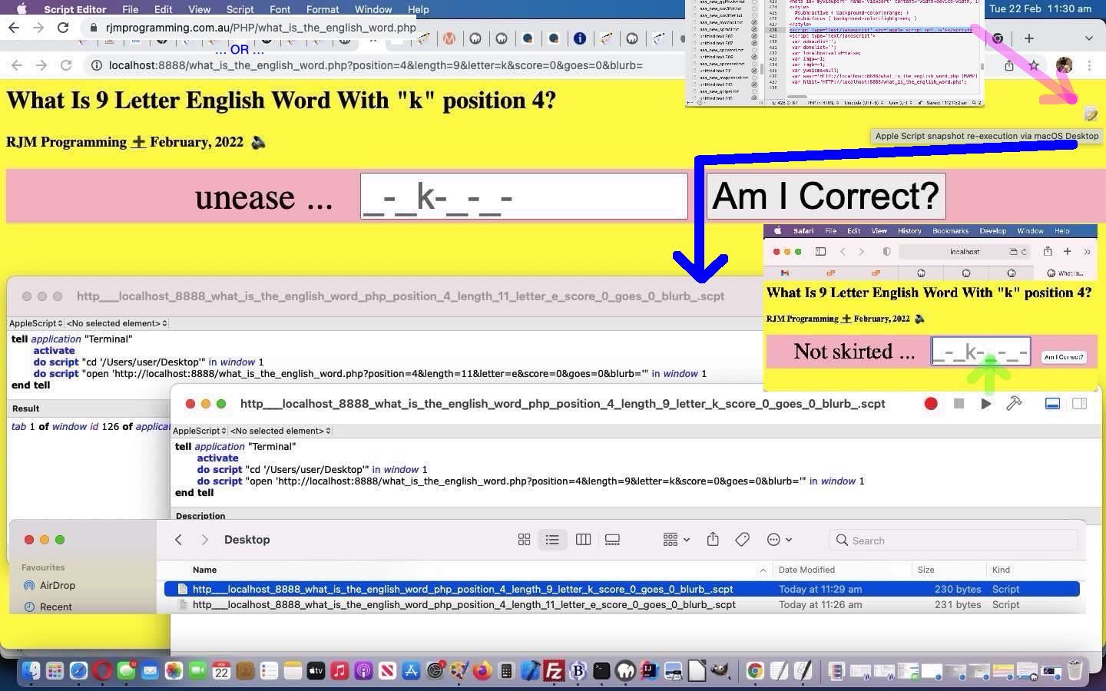Click the Record button in Script Editor
This screenshot has width=1106, height=691.
click(931, 404)
